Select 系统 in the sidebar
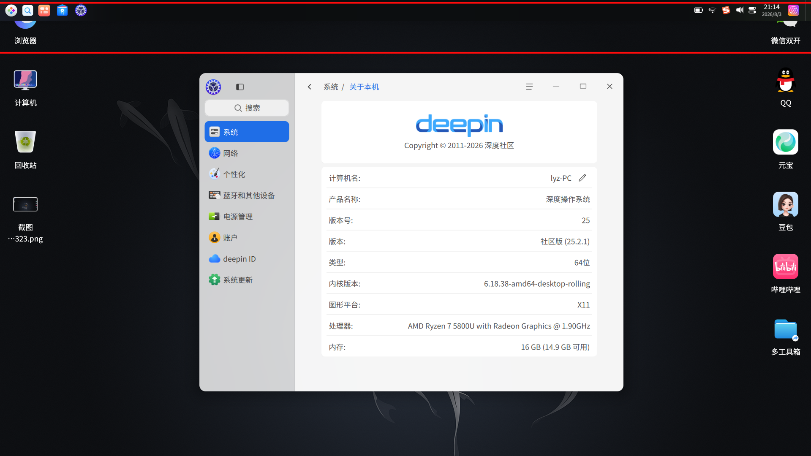Screen dimensions: 811x456 247,132
